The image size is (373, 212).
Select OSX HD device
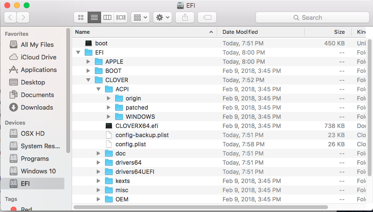(32, 133)
